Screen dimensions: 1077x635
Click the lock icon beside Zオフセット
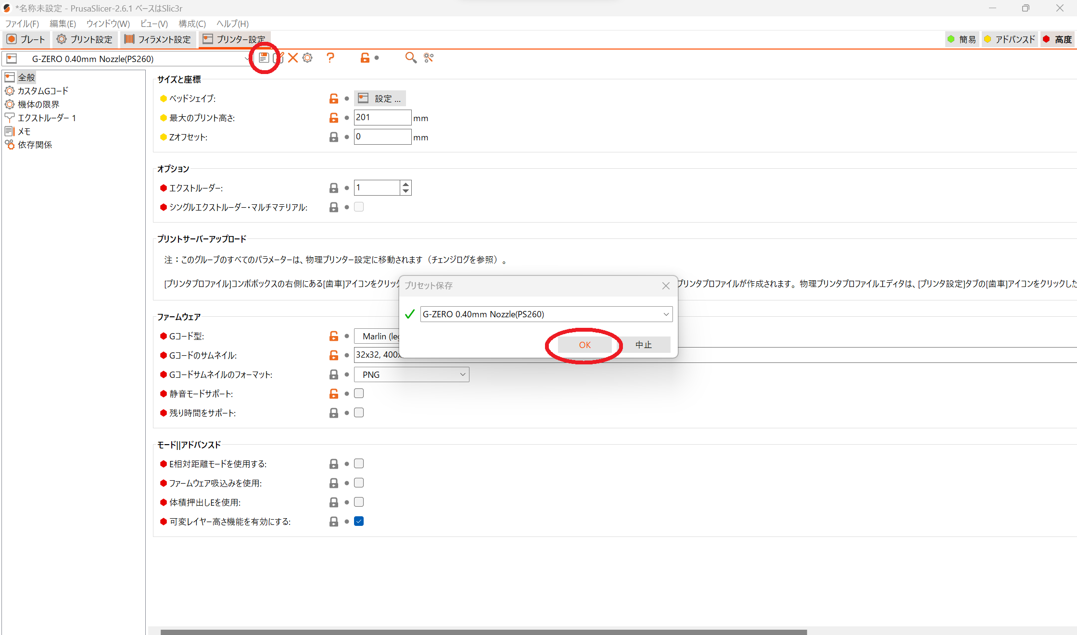point(333,137)
